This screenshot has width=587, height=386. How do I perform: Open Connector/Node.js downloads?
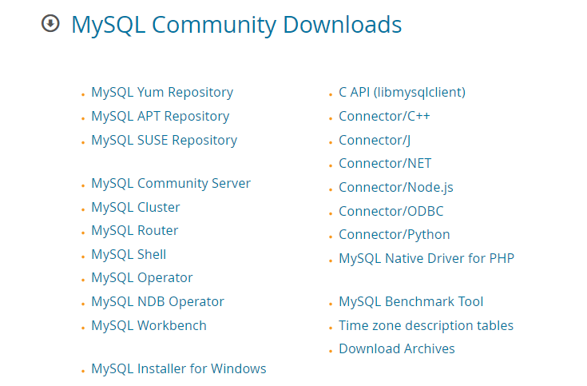396,187
